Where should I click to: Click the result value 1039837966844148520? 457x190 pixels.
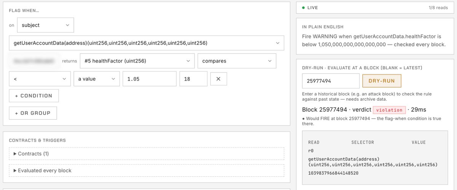pyautogui.click(x=333, y=173)
